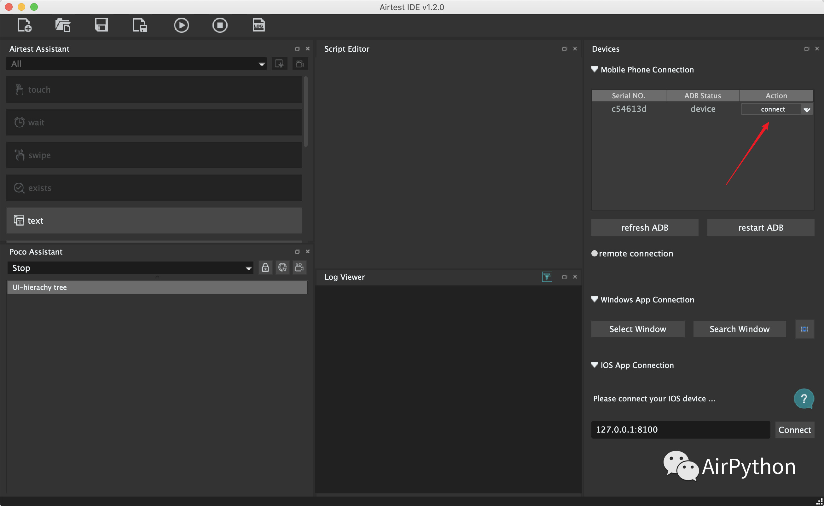Collapse the Mobile Phone Connection section
The image size is (824, 506).
[x=594, y=70]
